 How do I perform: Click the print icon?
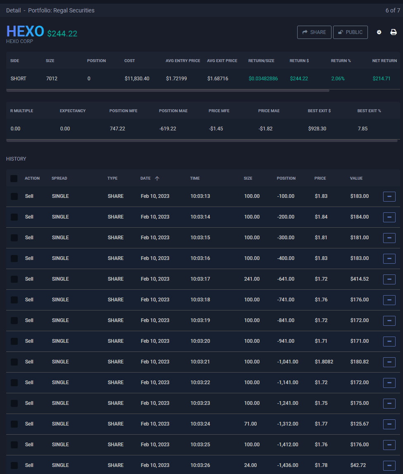(393, 32)
